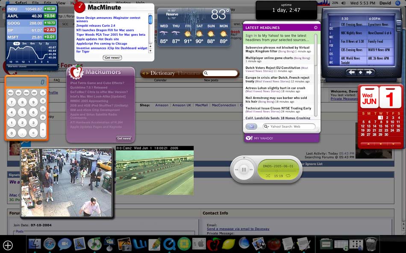406x253 pixels.
Task: Open the widget bar with the plus button
Action: [8, 245]
